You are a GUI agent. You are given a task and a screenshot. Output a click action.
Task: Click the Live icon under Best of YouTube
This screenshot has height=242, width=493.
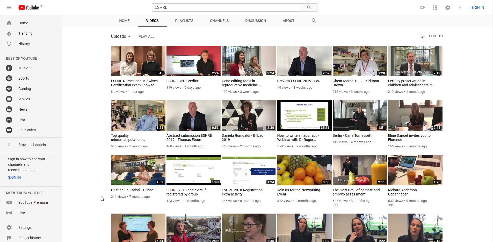click(9, 120)
